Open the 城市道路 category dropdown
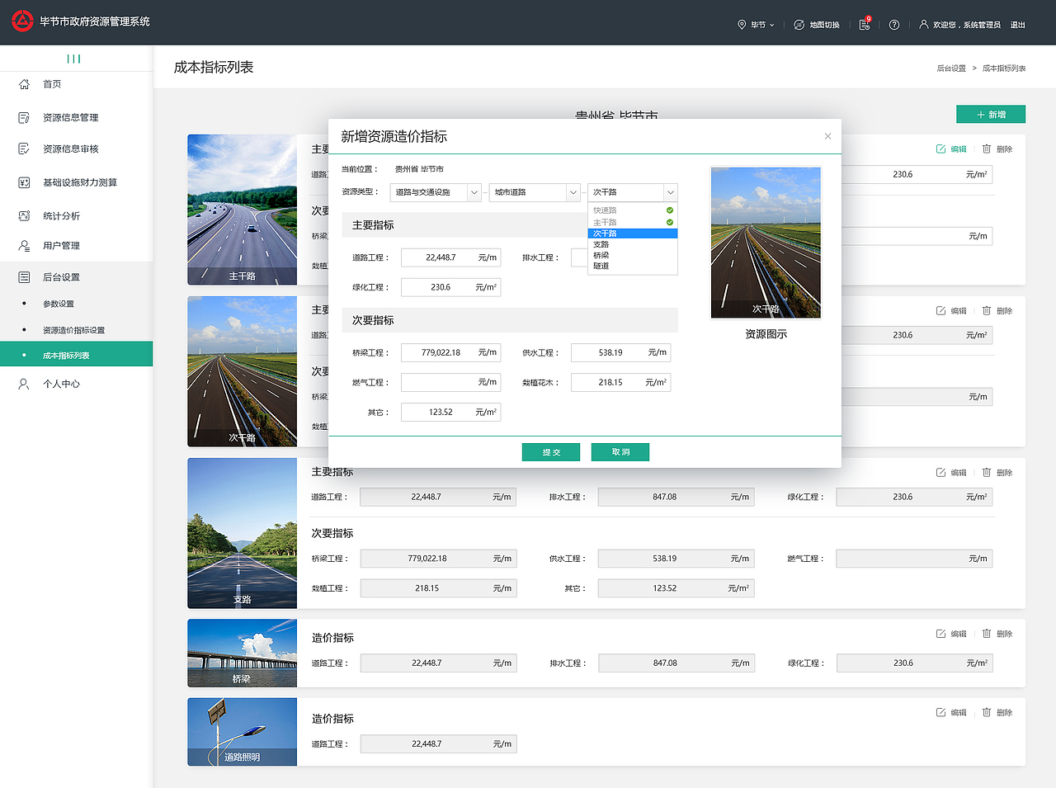This screenshot has height=788, width=1056. point(535,192)
